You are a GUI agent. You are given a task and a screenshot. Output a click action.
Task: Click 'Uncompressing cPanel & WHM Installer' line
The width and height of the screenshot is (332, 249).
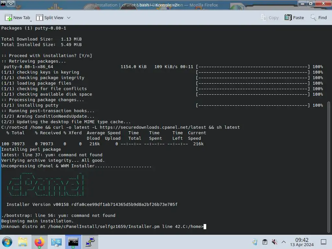[77, 166]
